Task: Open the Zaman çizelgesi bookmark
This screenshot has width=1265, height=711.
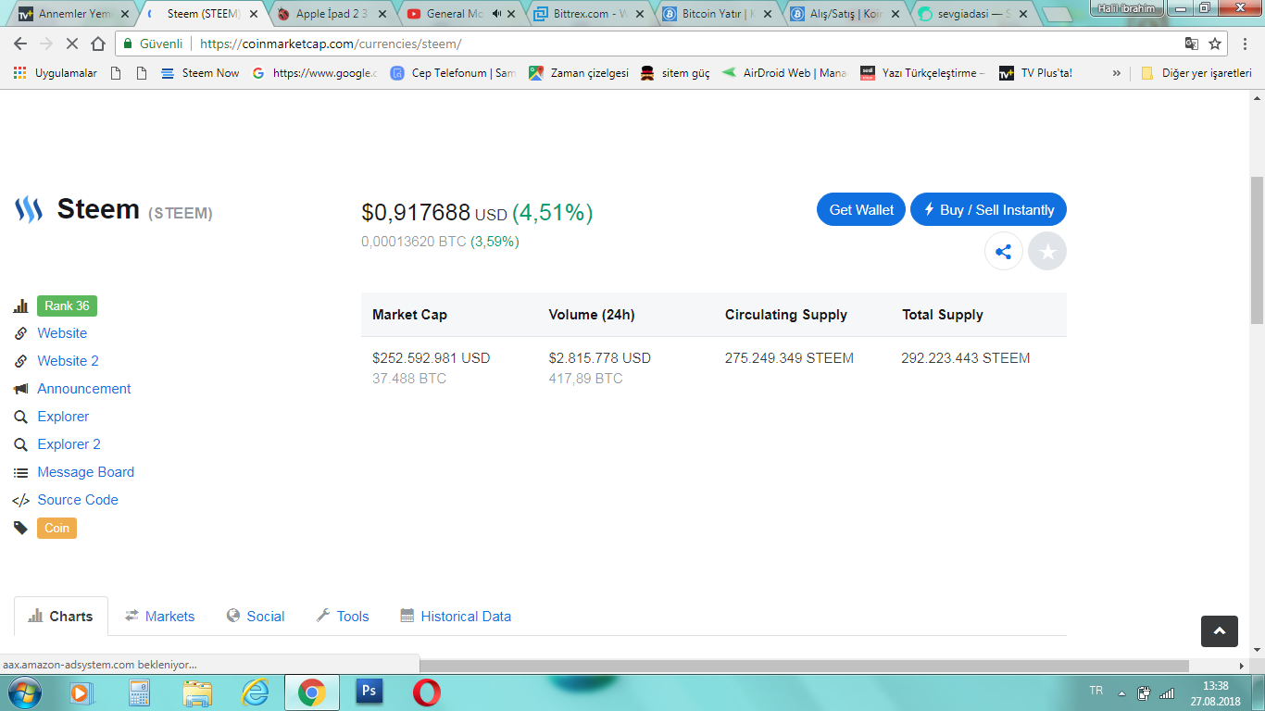Action: [x=579, y=73]
